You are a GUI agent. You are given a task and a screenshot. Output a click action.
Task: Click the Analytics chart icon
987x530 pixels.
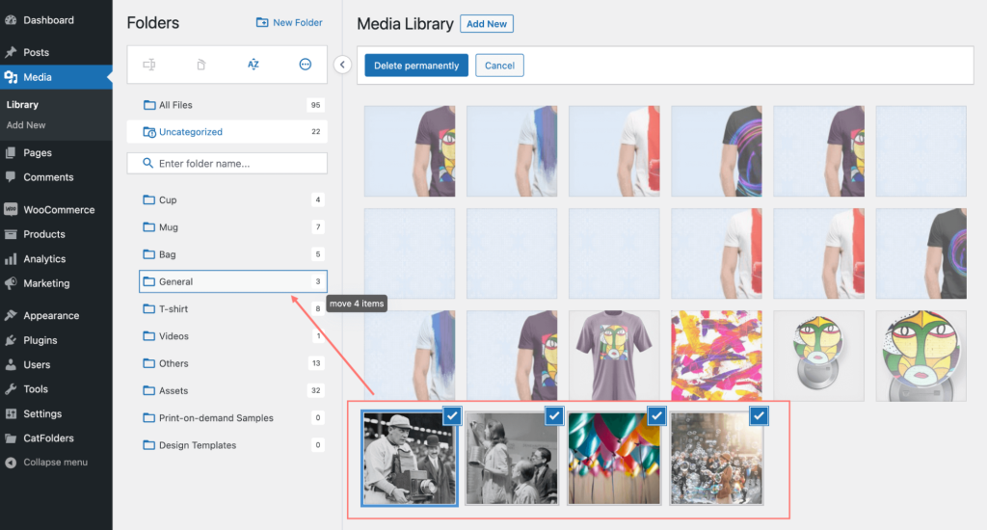point(11,259)
